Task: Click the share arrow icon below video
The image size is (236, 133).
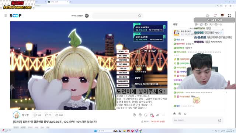Action: pos(157,115)
